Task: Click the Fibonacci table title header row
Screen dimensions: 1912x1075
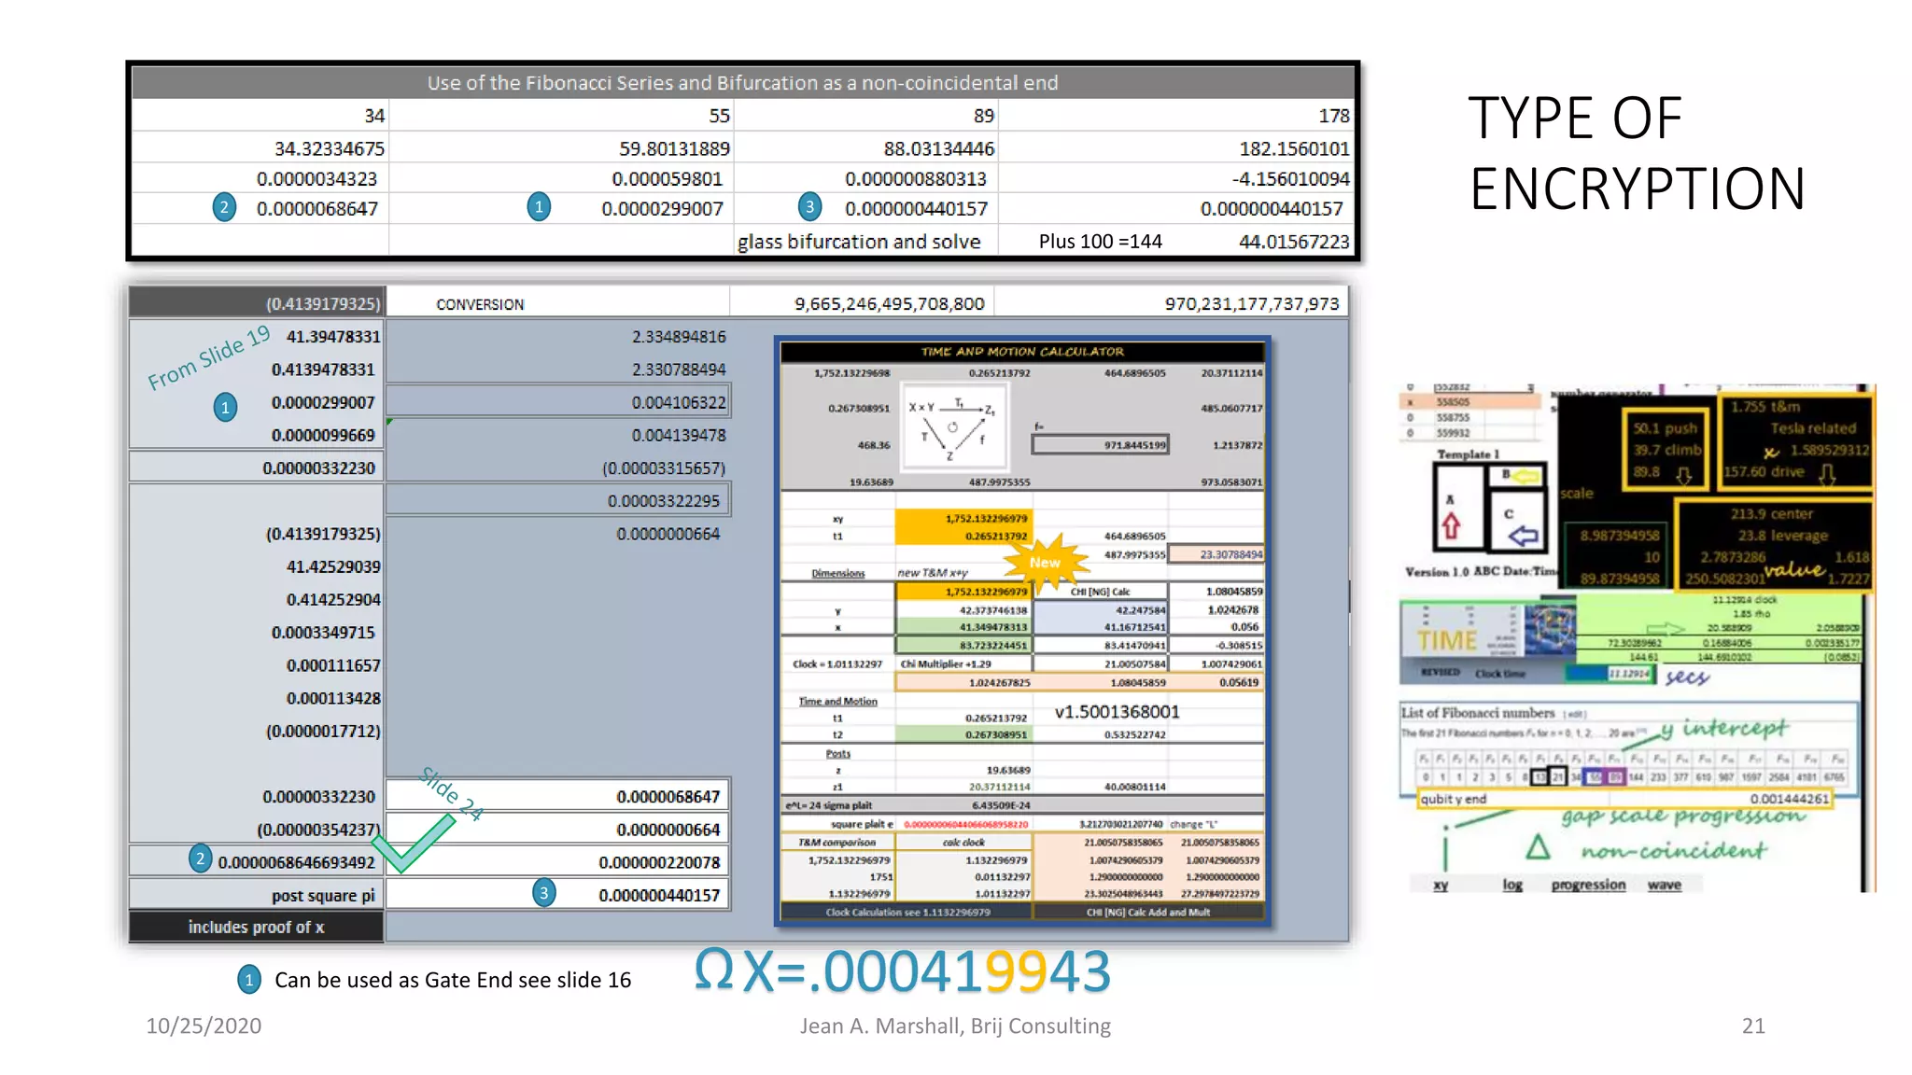Action: 743,83
